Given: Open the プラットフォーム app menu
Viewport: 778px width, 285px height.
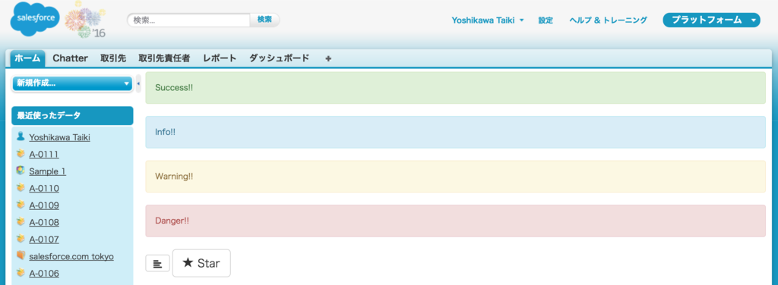Looking at the screenshot, I should coord(711,20).
